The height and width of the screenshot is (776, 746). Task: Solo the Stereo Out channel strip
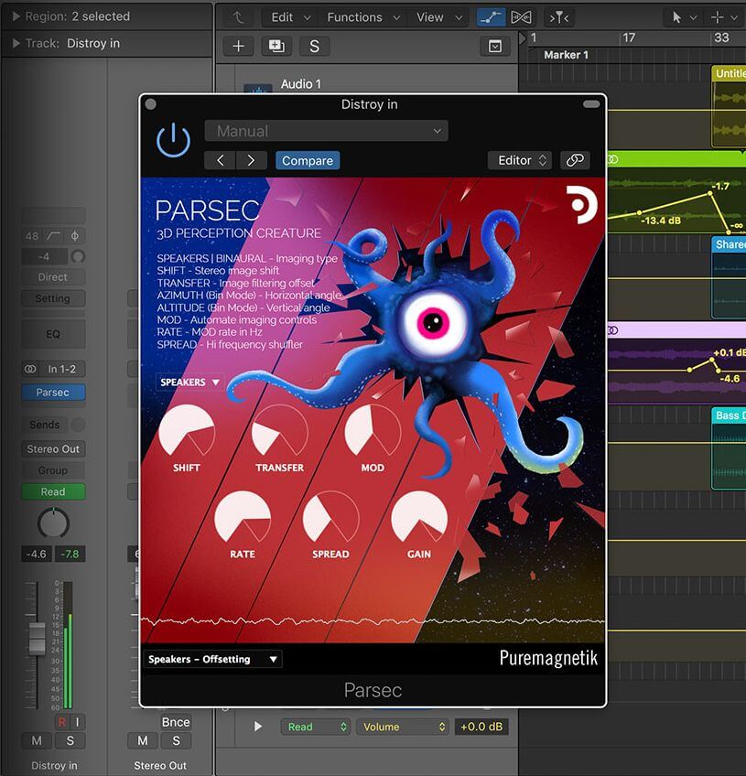177,740
